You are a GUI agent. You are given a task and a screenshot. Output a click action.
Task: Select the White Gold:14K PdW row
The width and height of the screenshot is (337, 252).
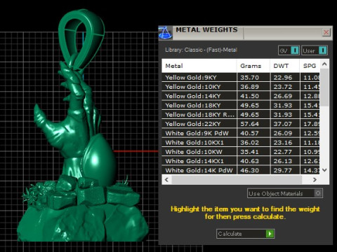[241, 170]
